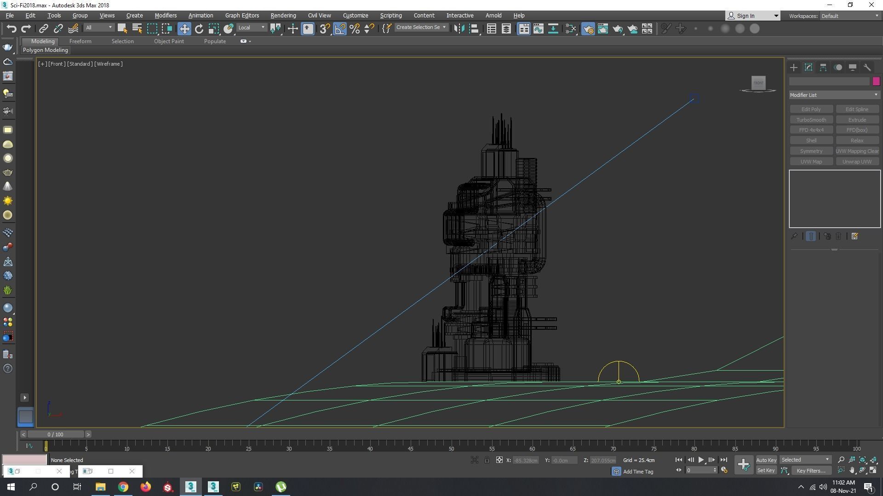Image resolution: width=883 pixels, height=496 pixels.
Task: Toggle the Angle Snap button
Action: (340, 29)
